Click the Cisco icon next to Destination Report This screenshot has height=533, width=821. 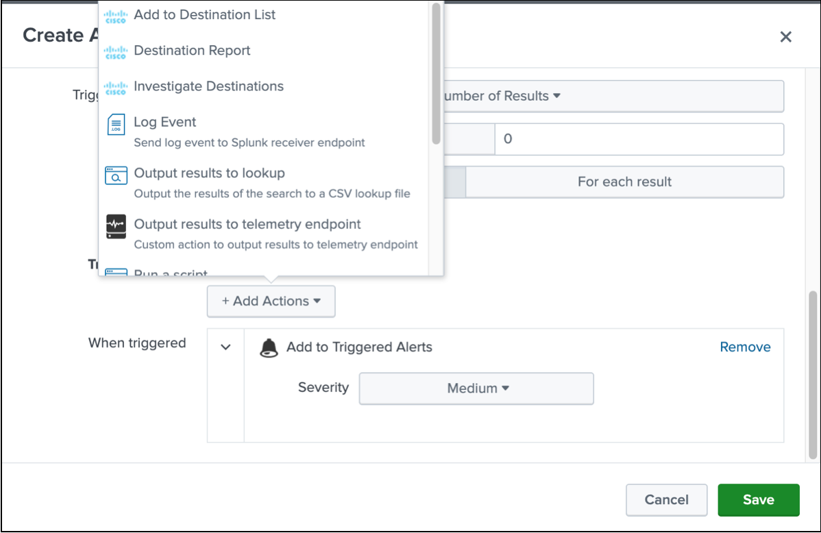pyautogui.click(x=116, y=52)
